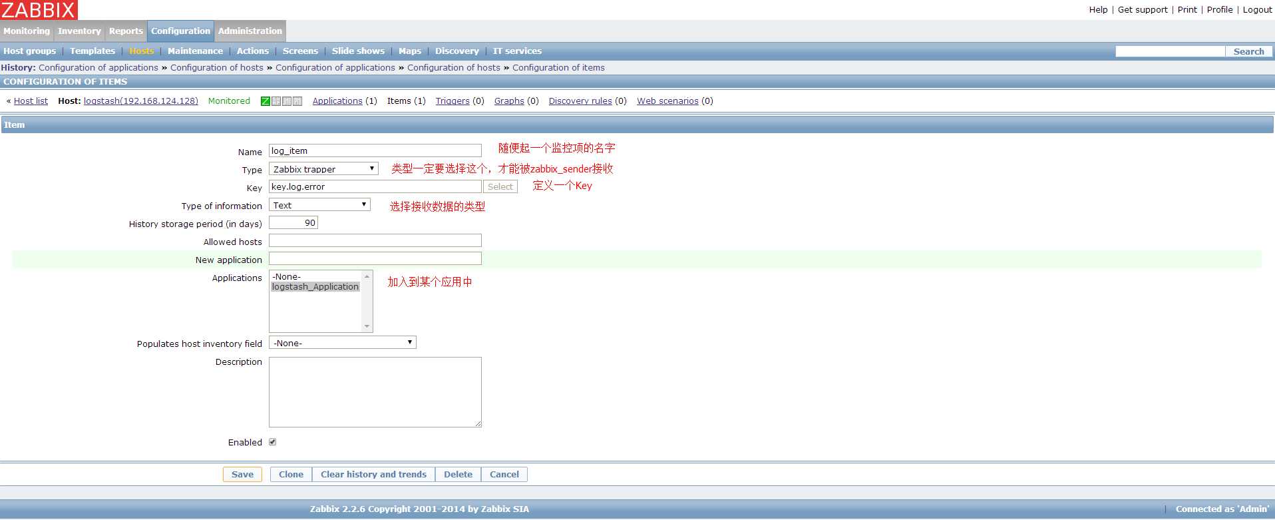Open the Administration menu

click(250, 31)
